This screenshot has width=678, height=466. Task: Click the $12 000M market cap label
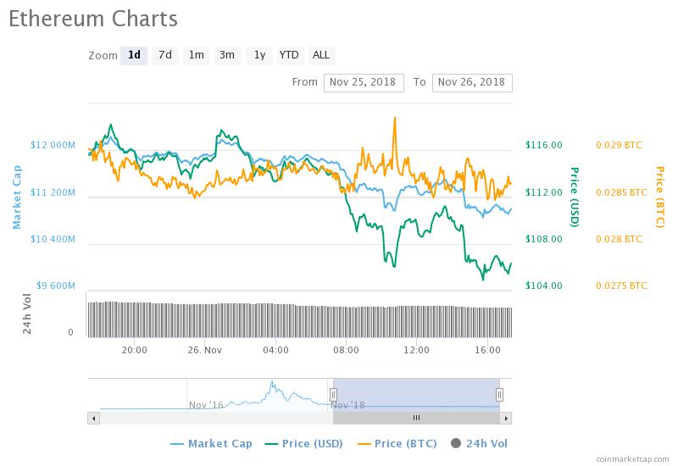[53, 145]
